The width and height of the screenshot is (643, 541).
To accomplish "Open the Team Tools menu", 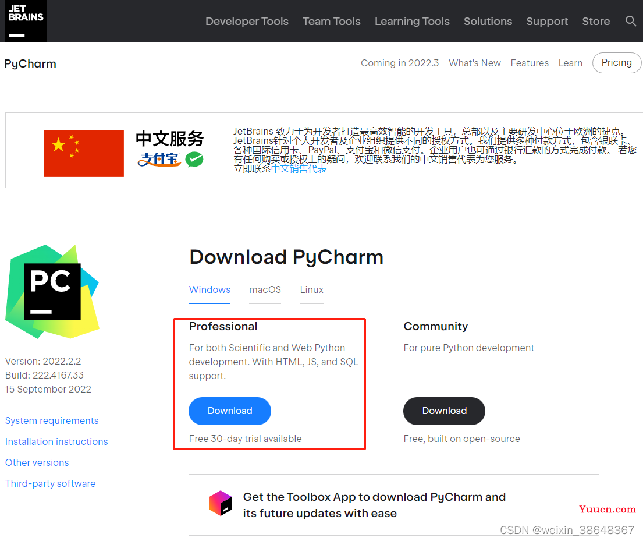I will pyautogui.click(x=331, y=22).
